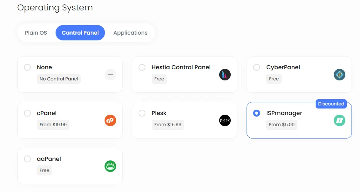Click the Discounted badge on ISPmanager
The height and width of the screenshot is (192, 360).
pyautogui.click(x=331, y=104)
